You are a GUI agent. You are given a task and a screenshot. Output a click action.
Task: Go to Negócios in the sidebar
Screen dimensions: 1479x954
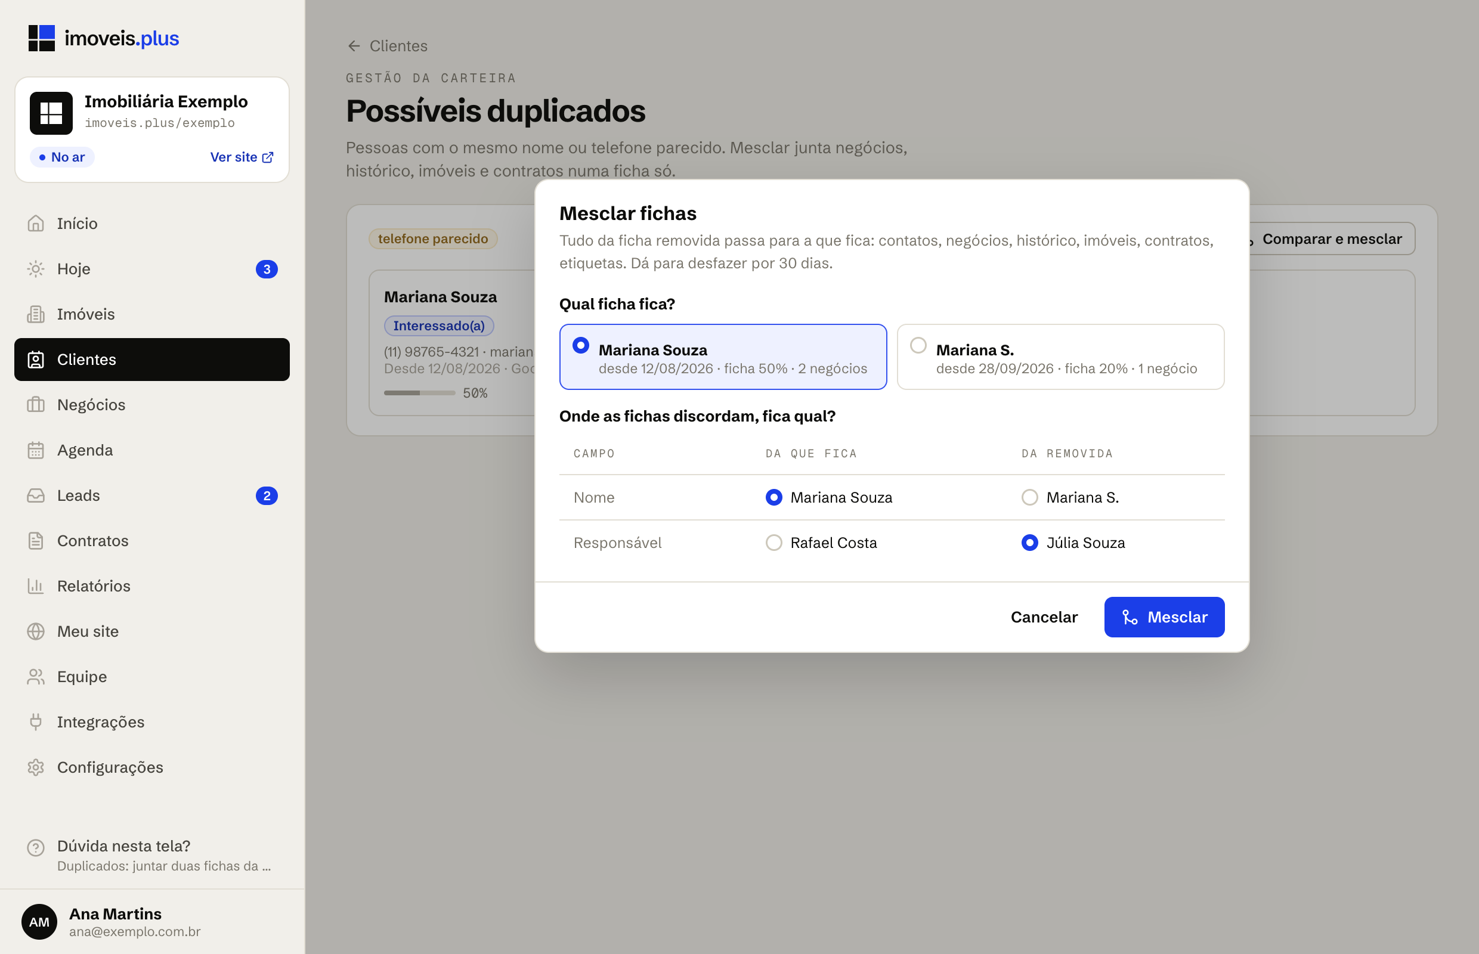tap(152, 404)
